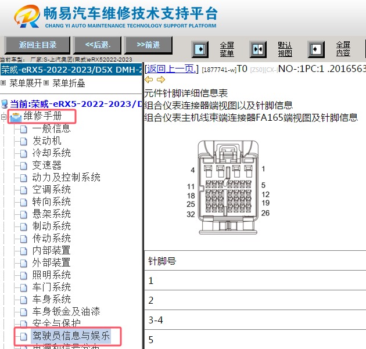Screen dimensions: 366x349
Task: Click the 维修手册 folder icon
Action: point(16,117)
